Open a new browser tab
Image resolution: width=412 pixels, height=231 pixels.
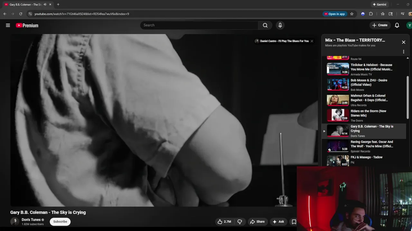pyautogui.click(x=58, y=4)
